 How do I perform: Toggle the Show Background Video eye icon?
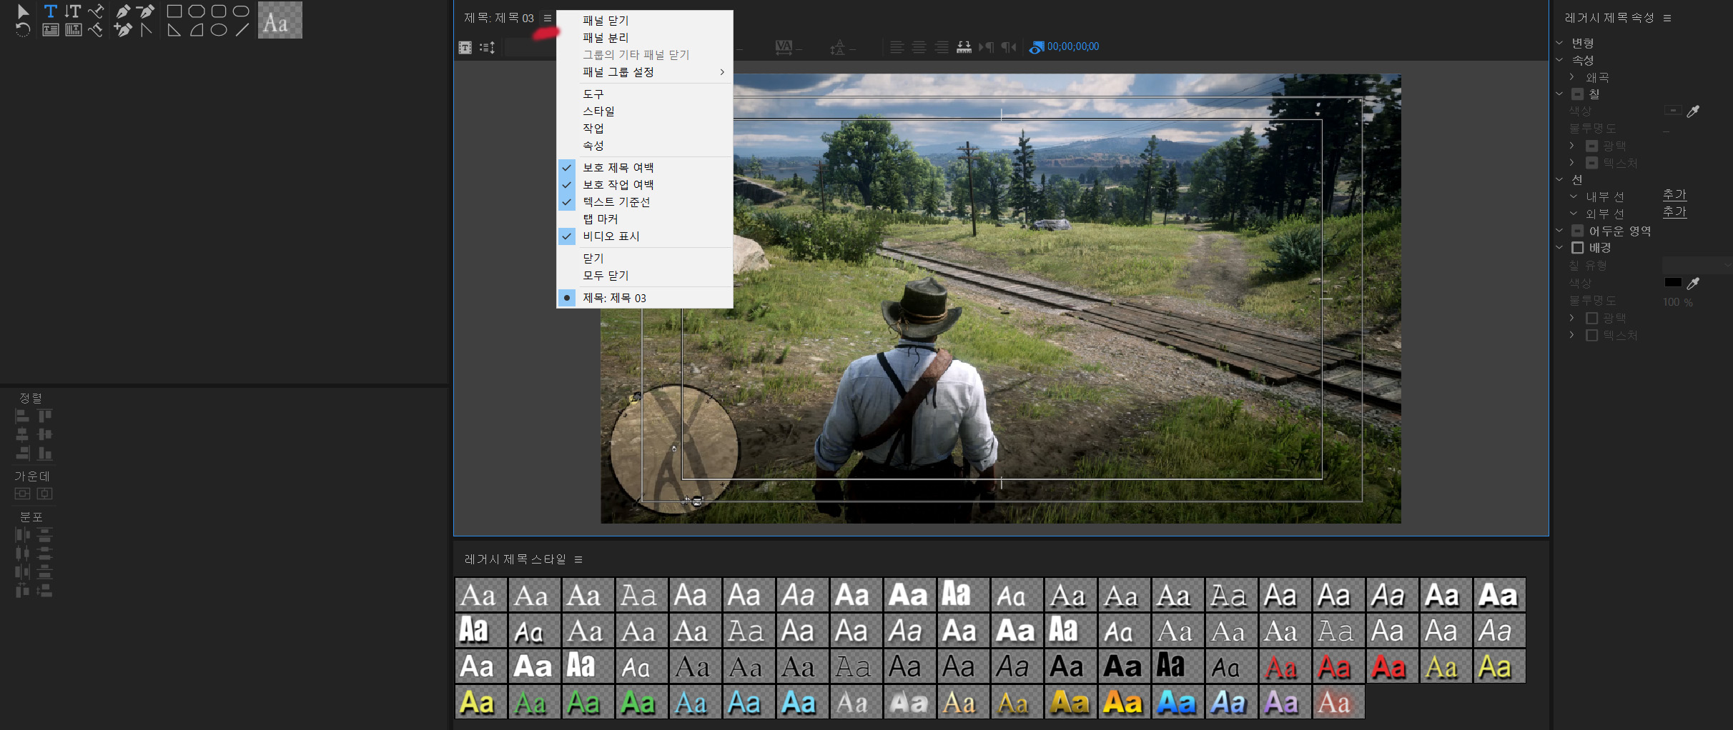click(1037, 47)
